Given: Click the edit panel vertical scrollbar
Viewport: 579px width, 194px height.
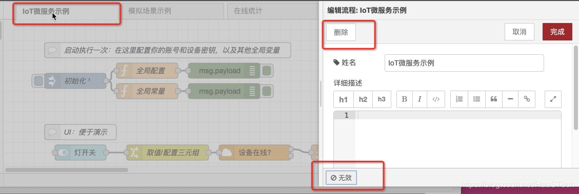Looking at the screenshot, I should pyautogui.click(x=576, y=88).
